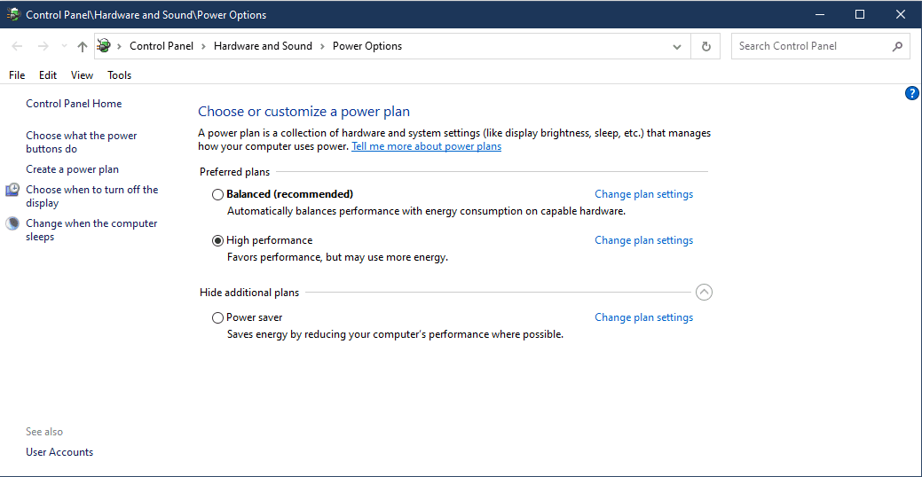Click the Search Control Panel field
The width and height of the screenshot is (922, 477).
(x=808, y=46)
